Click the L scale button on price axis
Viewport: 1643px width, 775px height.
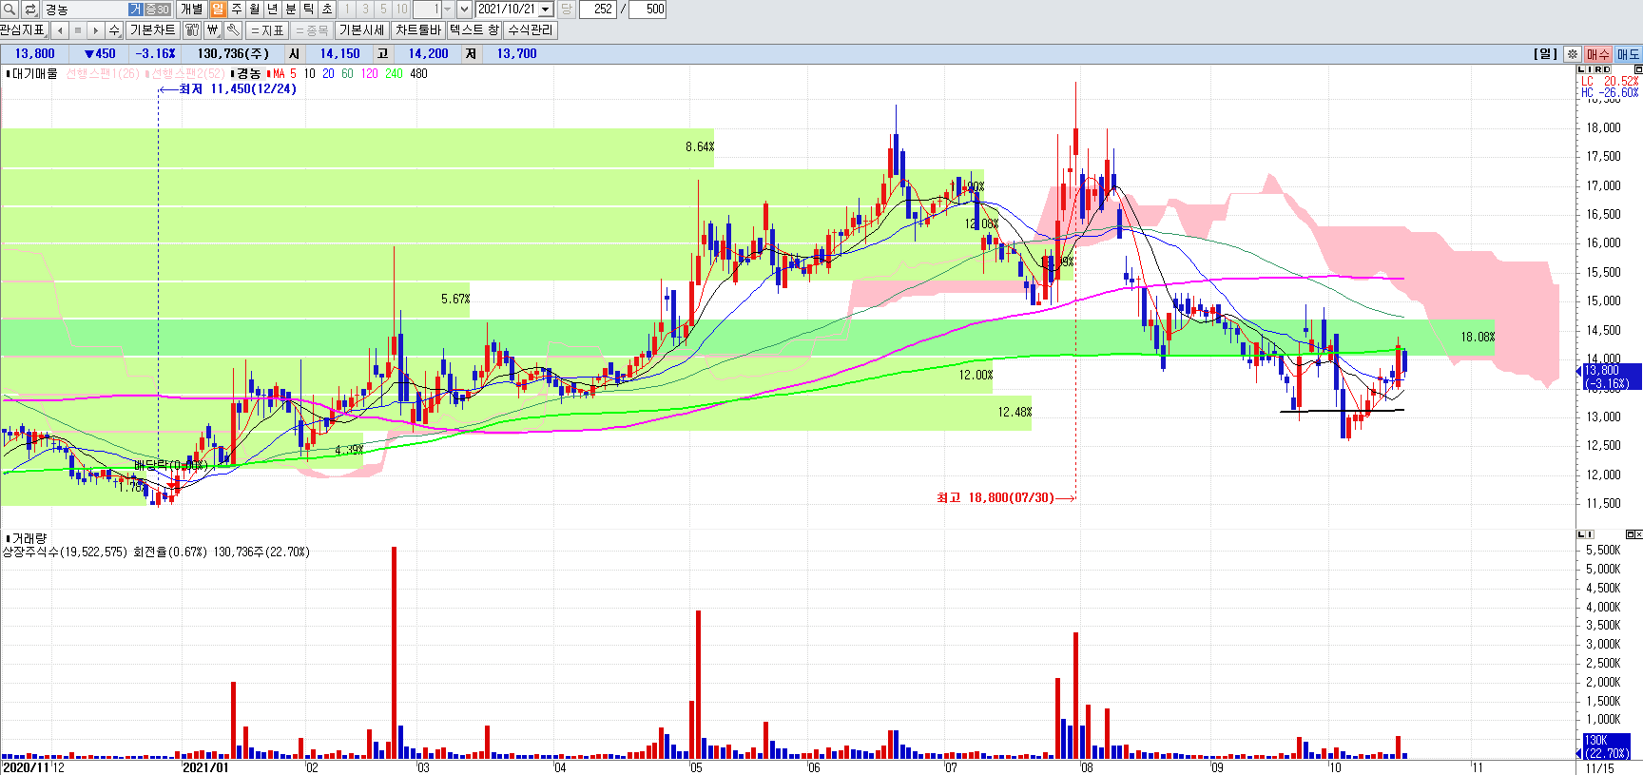click(1580, 69)
